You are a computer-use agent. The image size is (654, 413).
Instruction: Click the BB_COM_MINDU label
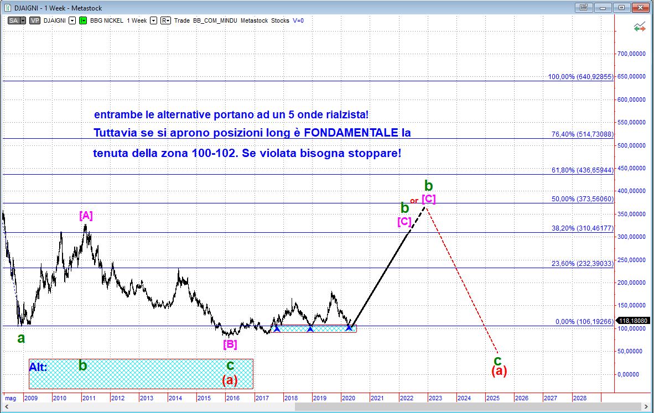point(215,20)
